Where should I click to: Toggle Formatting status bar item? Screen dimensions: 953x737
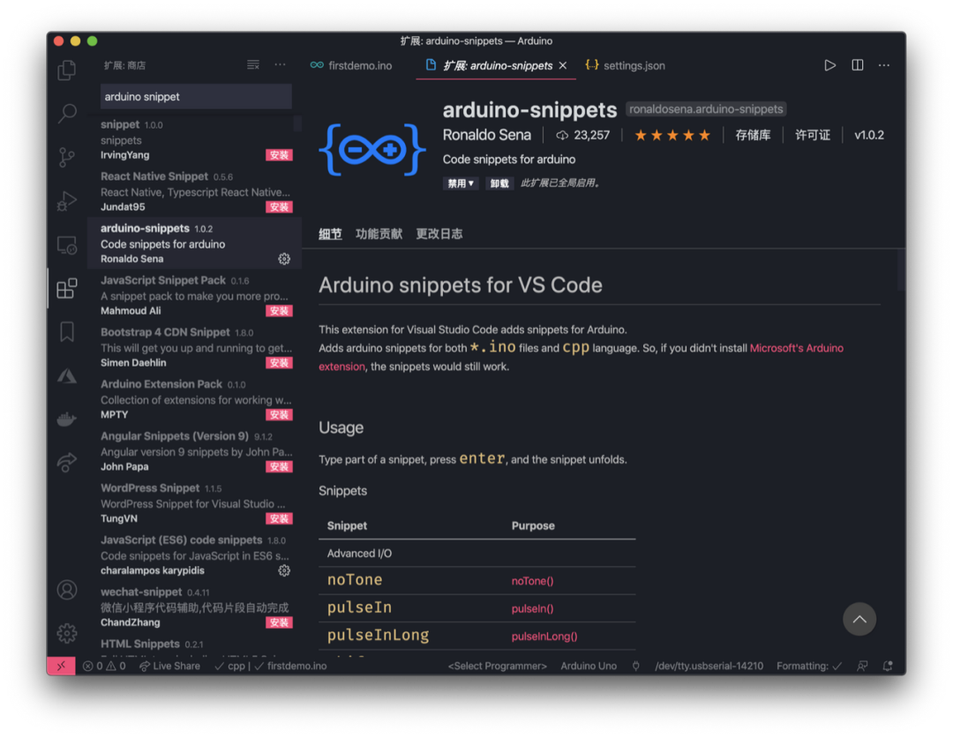pyautogui.click(x=809, y=666)
